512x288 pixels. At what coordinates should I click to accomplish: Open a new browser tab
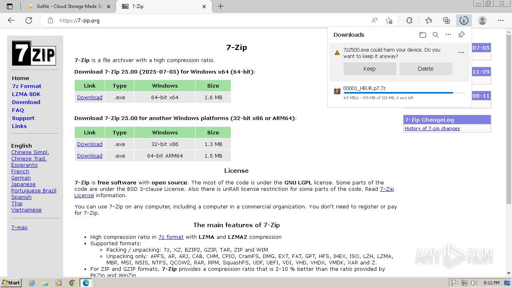(x=220, y=6)
